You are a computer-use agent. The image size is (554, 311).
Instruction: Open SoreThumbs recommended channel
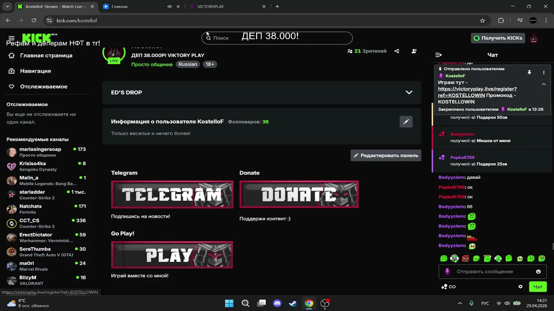point(45,252)
